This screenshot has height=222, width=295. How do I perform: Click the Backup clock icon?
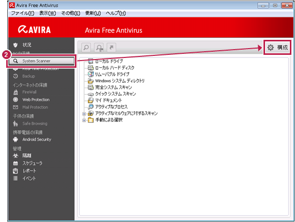point(15,76)
